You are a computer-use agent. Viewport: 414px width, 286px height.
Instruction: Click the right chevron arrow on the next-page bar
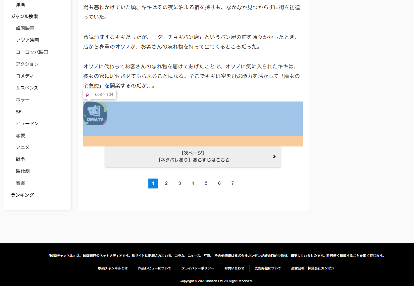274,156
